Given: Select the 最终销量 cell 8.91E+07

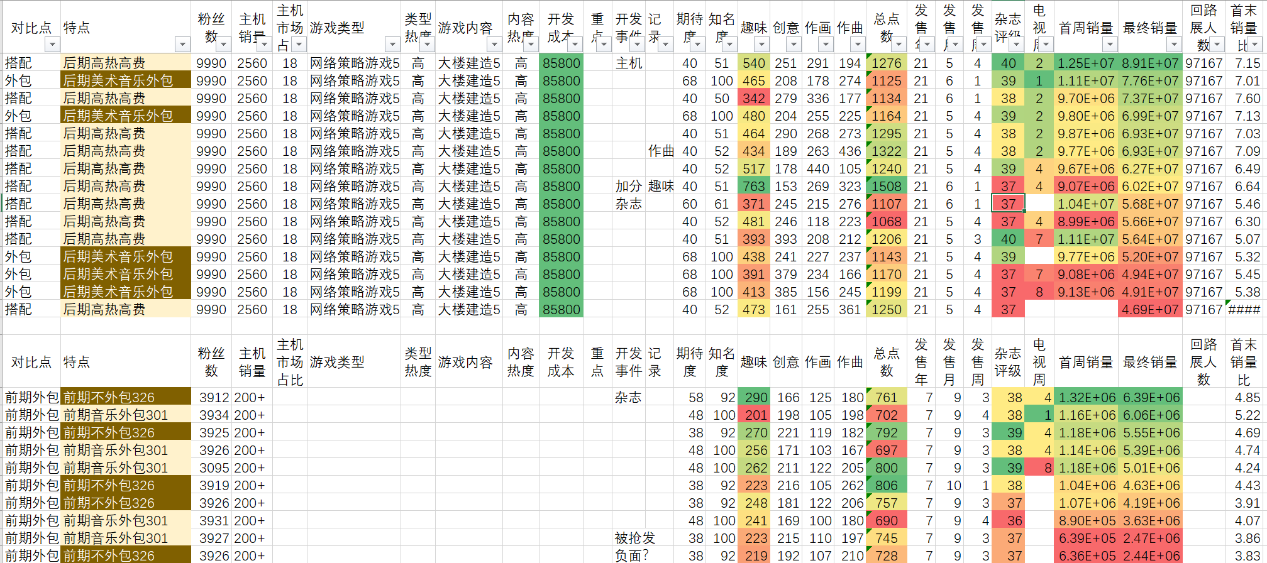Looking at the screenshot, I should pos(1150,63).
